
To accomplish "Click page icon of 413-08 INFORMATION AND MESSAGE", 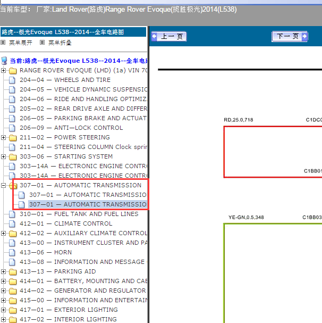I will point(12,262).
